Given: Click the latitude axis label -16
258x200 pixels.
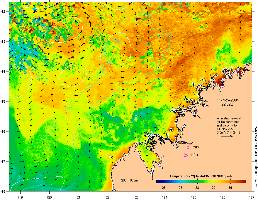Looking at the screenshot, I should pyautogui.click(x=3, y=131).
